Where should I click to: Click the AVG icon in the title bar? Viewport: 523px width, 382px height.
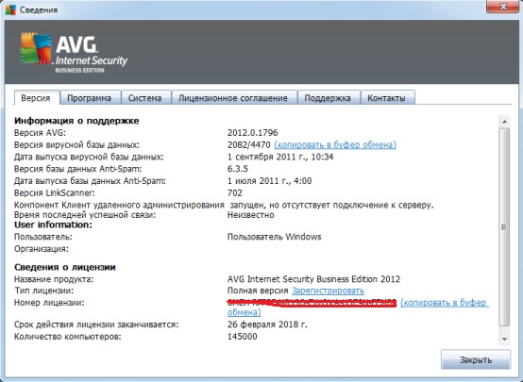click(10, 9)
